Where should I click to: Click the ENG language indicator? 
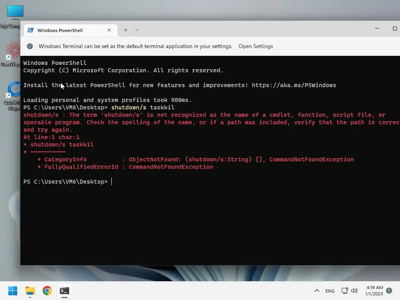[330, 291]
